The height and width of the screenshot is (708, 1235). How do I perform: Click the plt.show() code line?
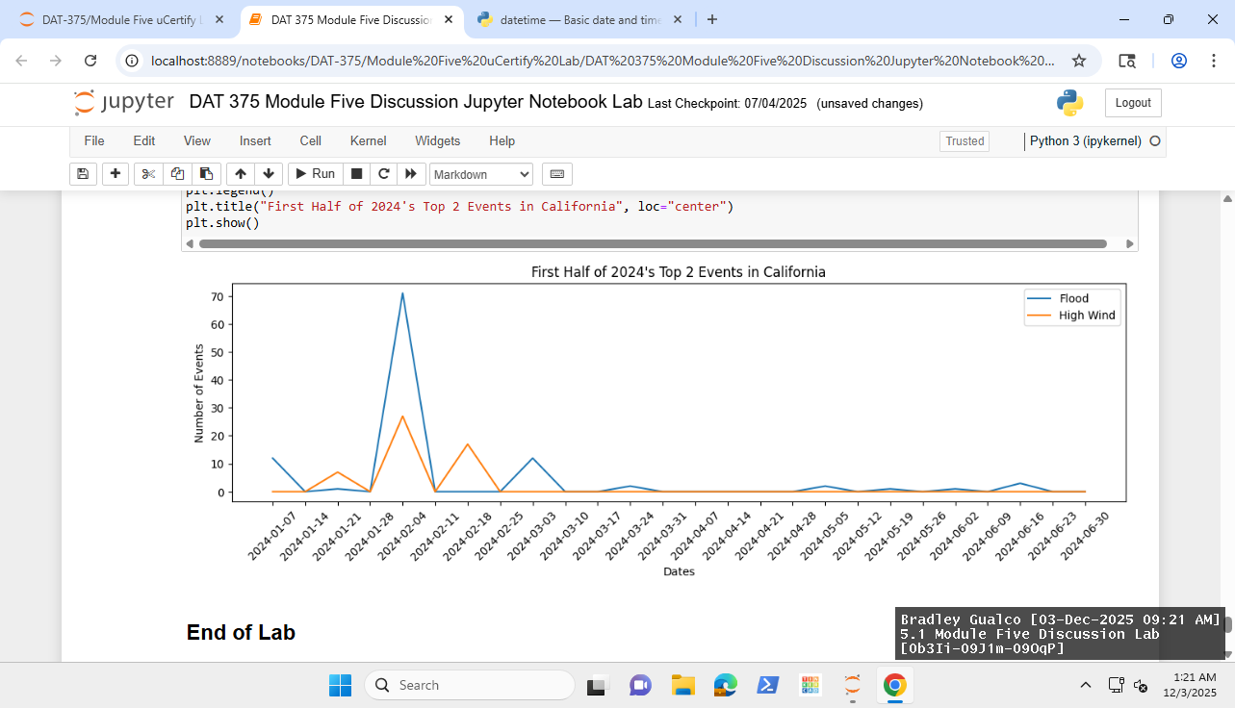tap(222, 223)
